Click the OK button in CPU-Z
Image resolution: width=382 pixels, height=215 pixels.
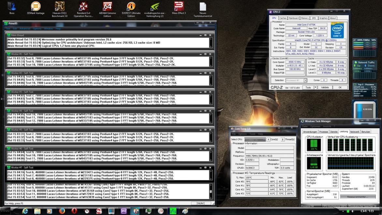340,87
